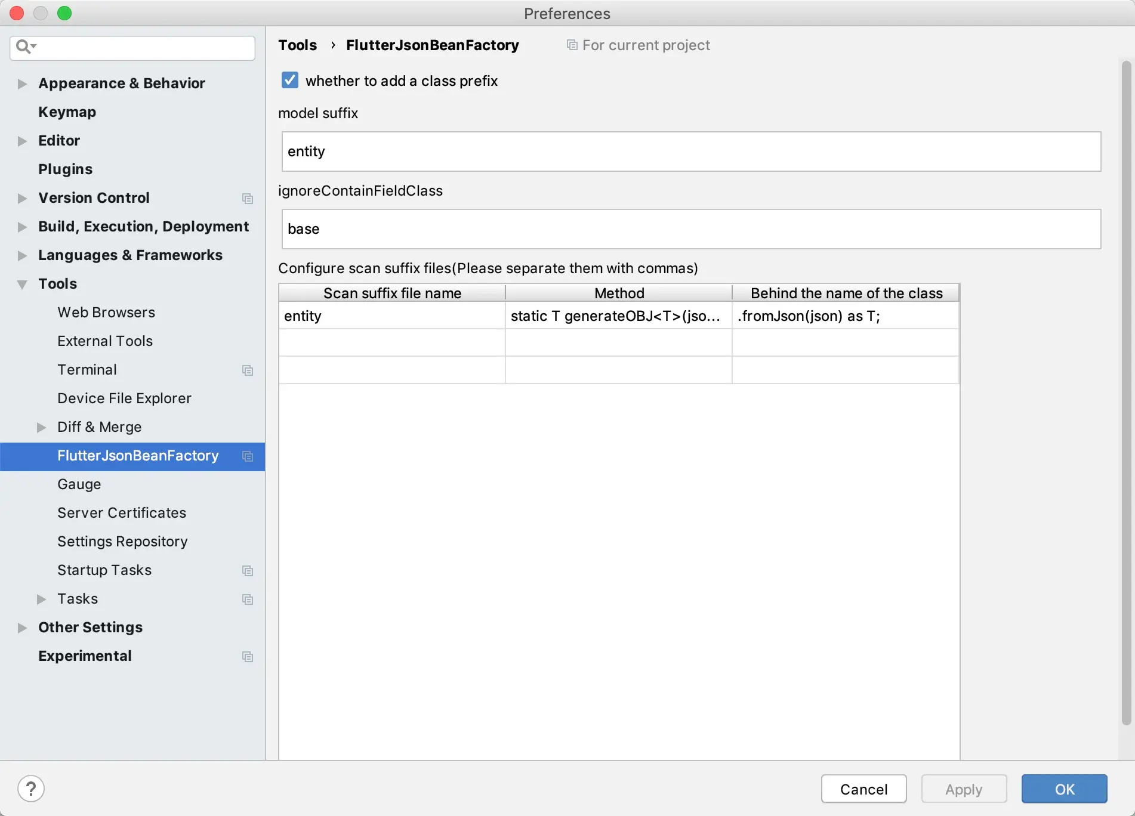Select FlutterJsonBeanFactory tree item

pyautogui.click(x=132, y=456)
